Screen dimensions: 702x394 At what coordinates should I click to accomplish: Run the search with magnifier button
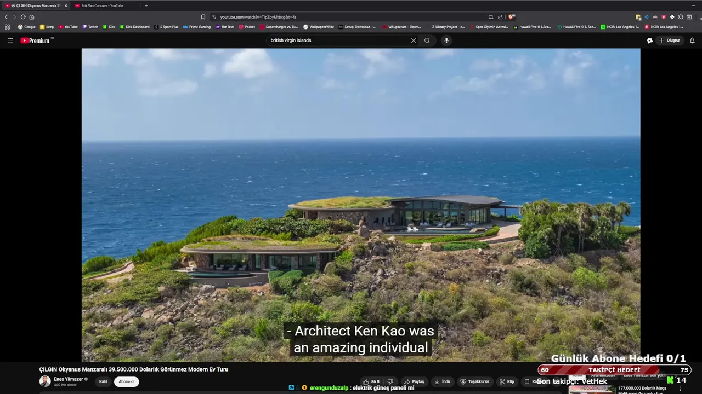(x=427, y=40)
